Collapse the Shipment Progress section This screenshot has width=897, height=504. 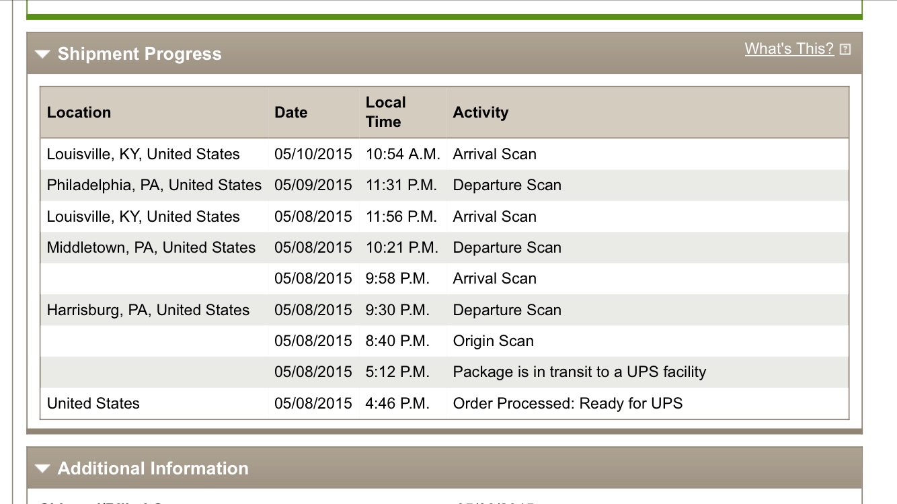click(x=43, y=54)
